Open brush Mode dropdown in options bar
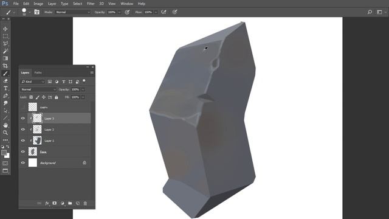Screen dimensions: 389x219 (x=73, y=12)
